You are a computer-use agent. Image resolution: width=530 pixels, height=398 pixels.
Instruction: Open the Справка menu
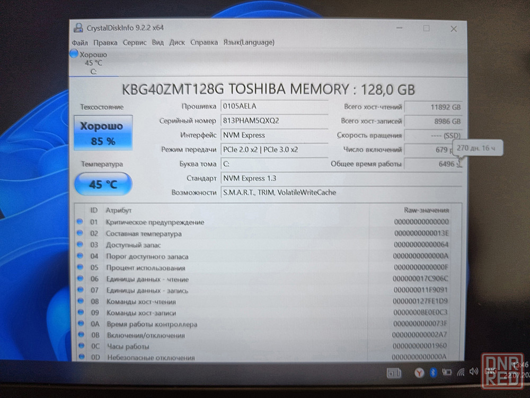click(204, 43)
